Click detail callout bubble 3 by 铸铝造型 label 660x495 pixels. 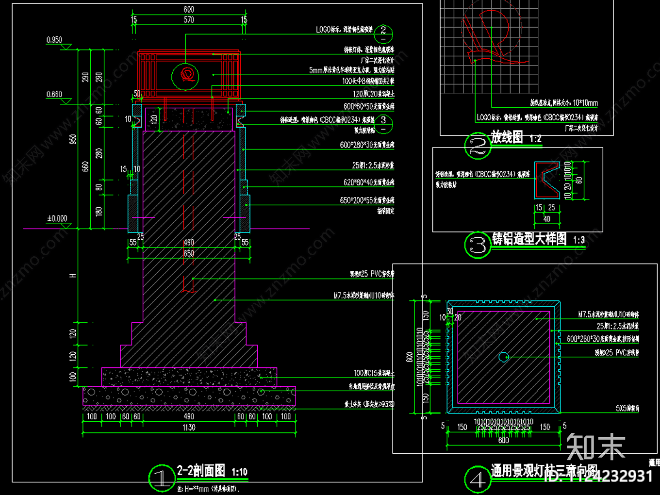pyautogui.click(x=383, y=124)
